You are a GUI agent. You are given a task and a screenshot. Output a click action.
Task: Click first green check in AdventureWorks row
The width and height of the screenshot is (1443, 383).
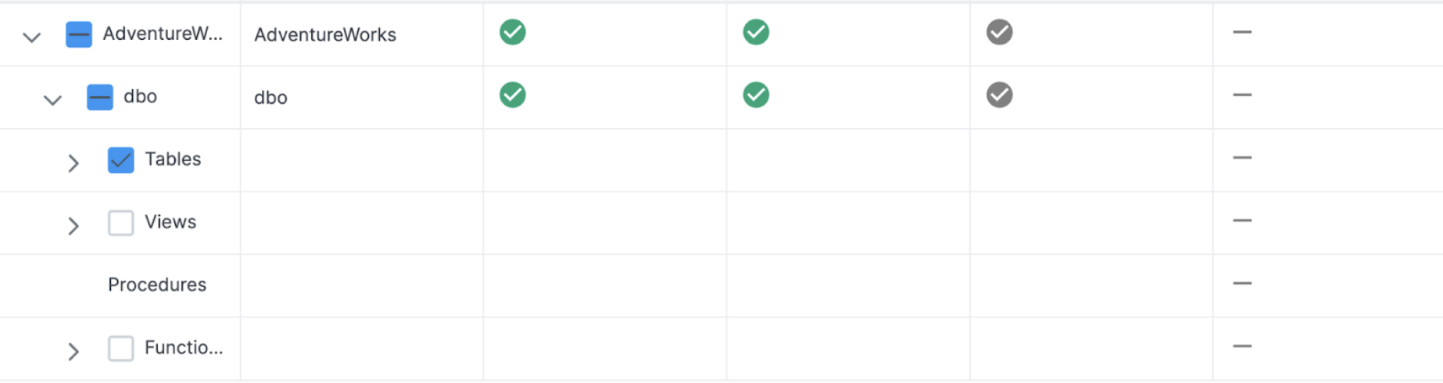click(x=513, y=33)
